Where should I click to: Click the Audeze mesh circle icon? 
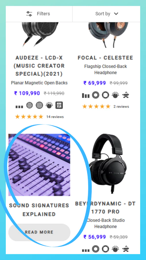pos(40,105)
